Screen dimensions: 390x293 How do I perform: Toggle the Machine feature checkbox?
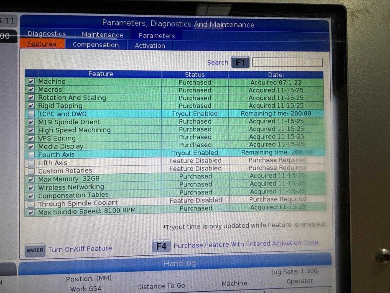click(31, 82)
